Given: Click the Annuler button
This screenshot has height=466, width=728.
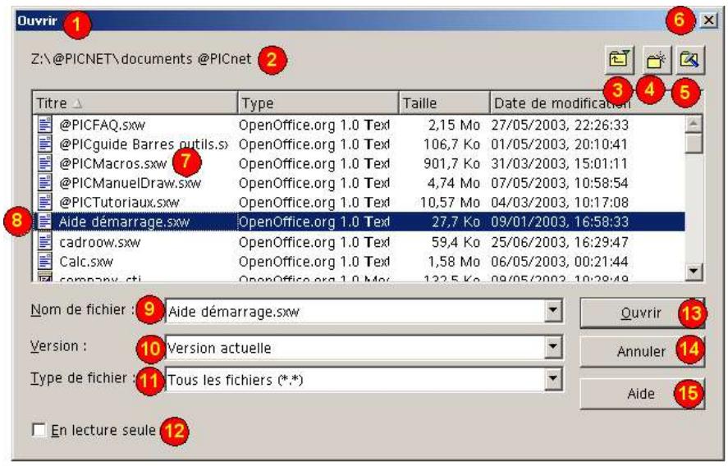Looking at the screenshot, I should (642, 351).
